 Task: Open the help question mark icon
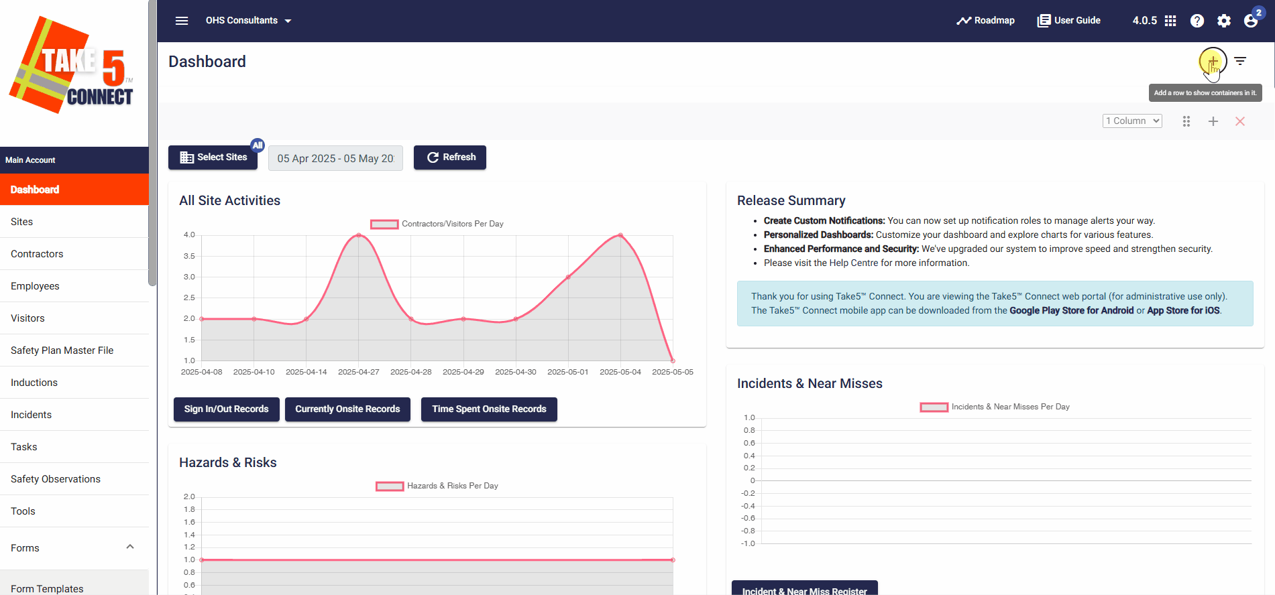point(1197,21)
